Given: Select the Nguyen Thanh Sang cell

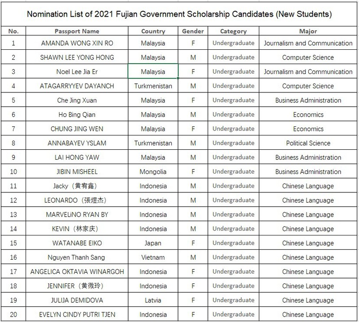Looking at the screenshot, I should click(x=77, y=257).
